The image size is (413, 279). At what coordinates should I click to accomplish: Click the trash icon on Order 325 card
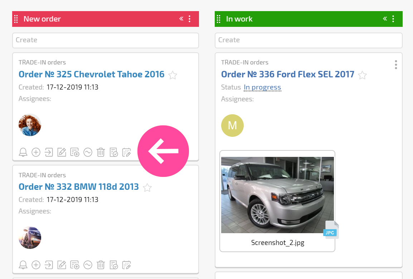[x=101, y=152]
